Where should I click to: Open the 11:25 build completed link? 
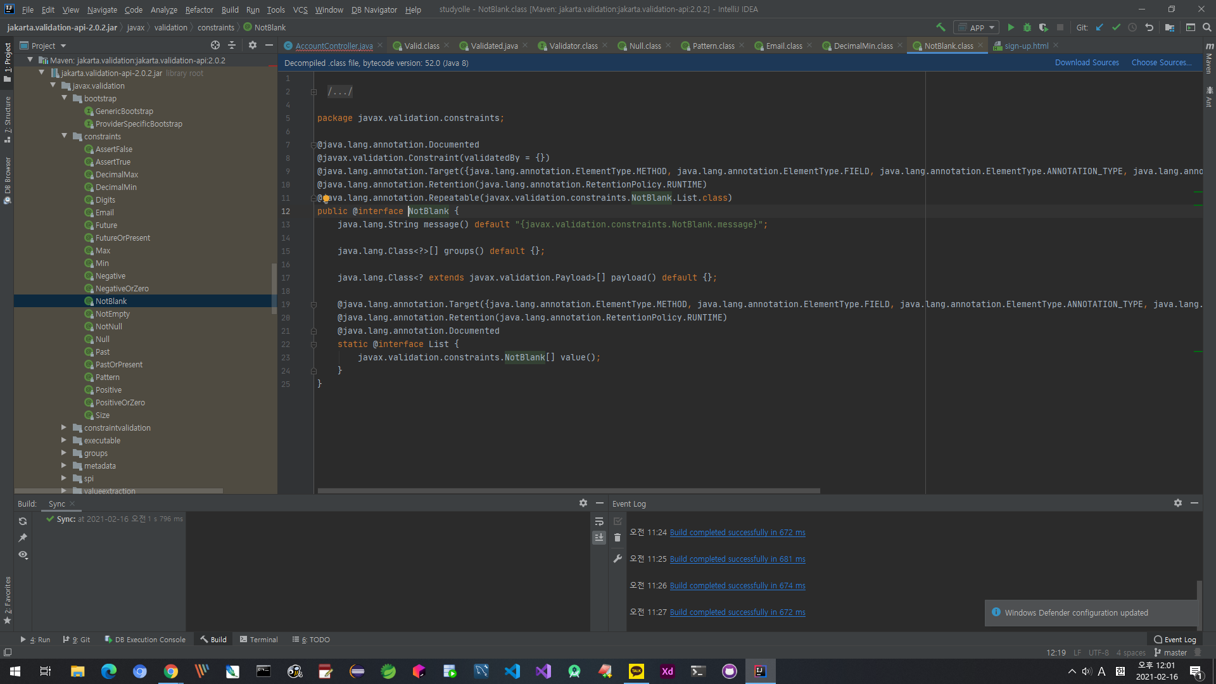737,559
